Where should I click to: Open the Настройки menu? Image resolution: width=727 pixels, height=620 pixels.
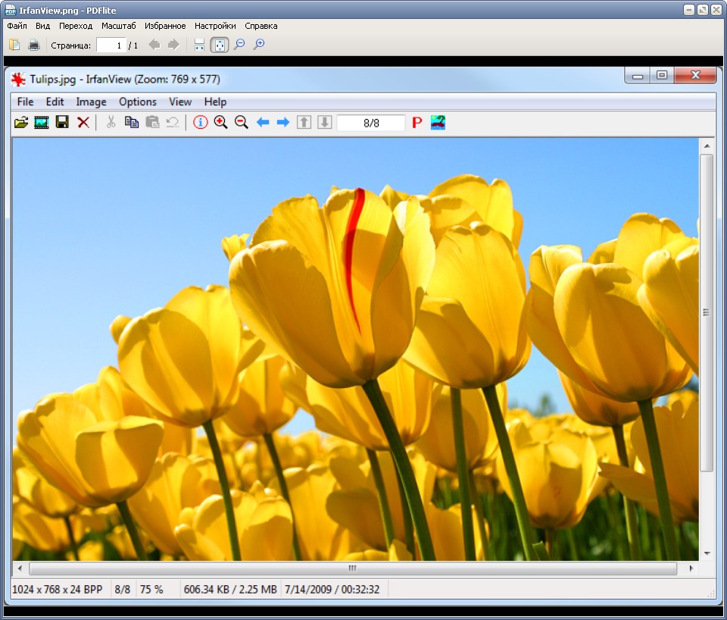(x=215, y=26)
